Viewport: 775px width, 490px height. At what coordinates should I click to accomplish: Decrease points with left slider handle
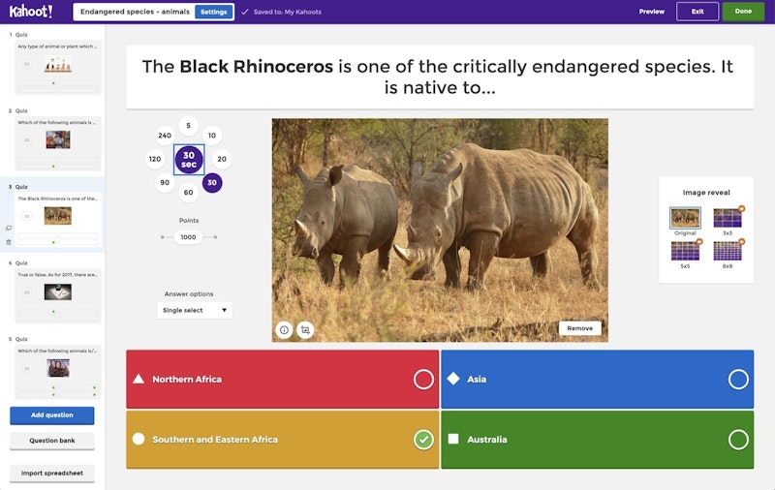(x=162, y=237)
